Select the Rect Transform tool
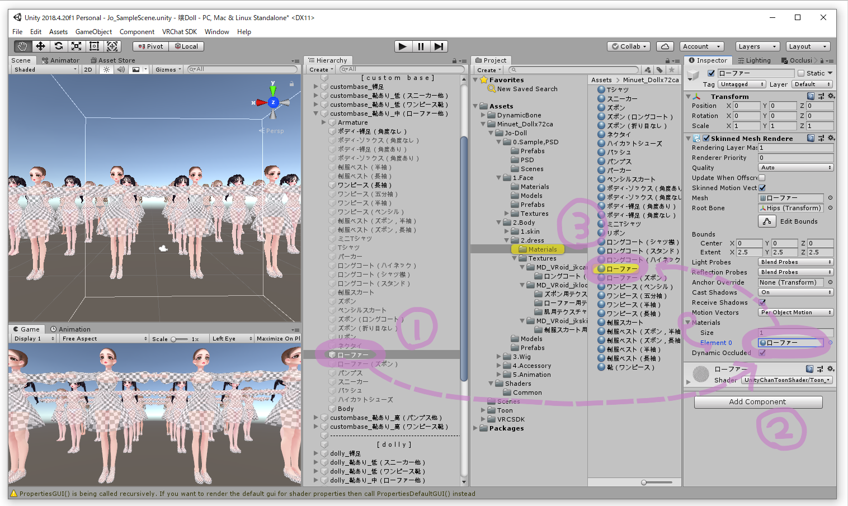This screenshot has height=506, width=848. click(94, 46)
